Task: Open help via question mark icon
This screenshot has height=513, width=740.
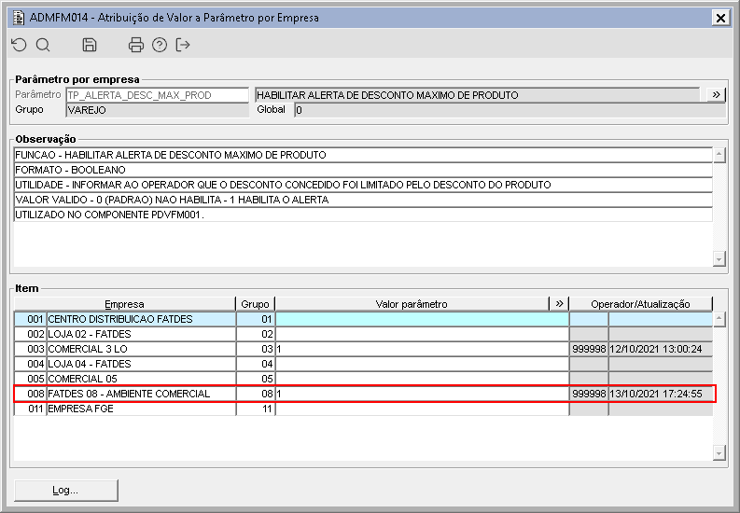Action: [160, 45]
